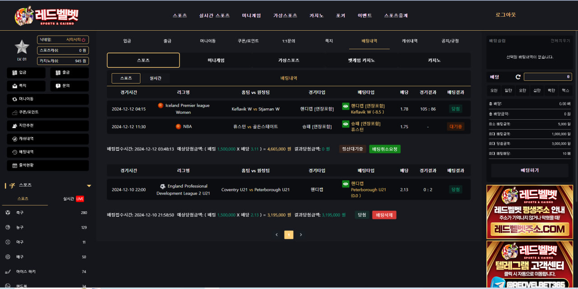578x289 pixels.
Task: Toggle eye icon on 휴스턴 승패 bet
Action: point(345,124)
